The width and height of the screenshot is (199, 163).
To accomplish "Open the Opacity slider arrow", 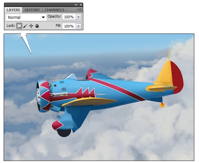I will [x=79, y=17].
